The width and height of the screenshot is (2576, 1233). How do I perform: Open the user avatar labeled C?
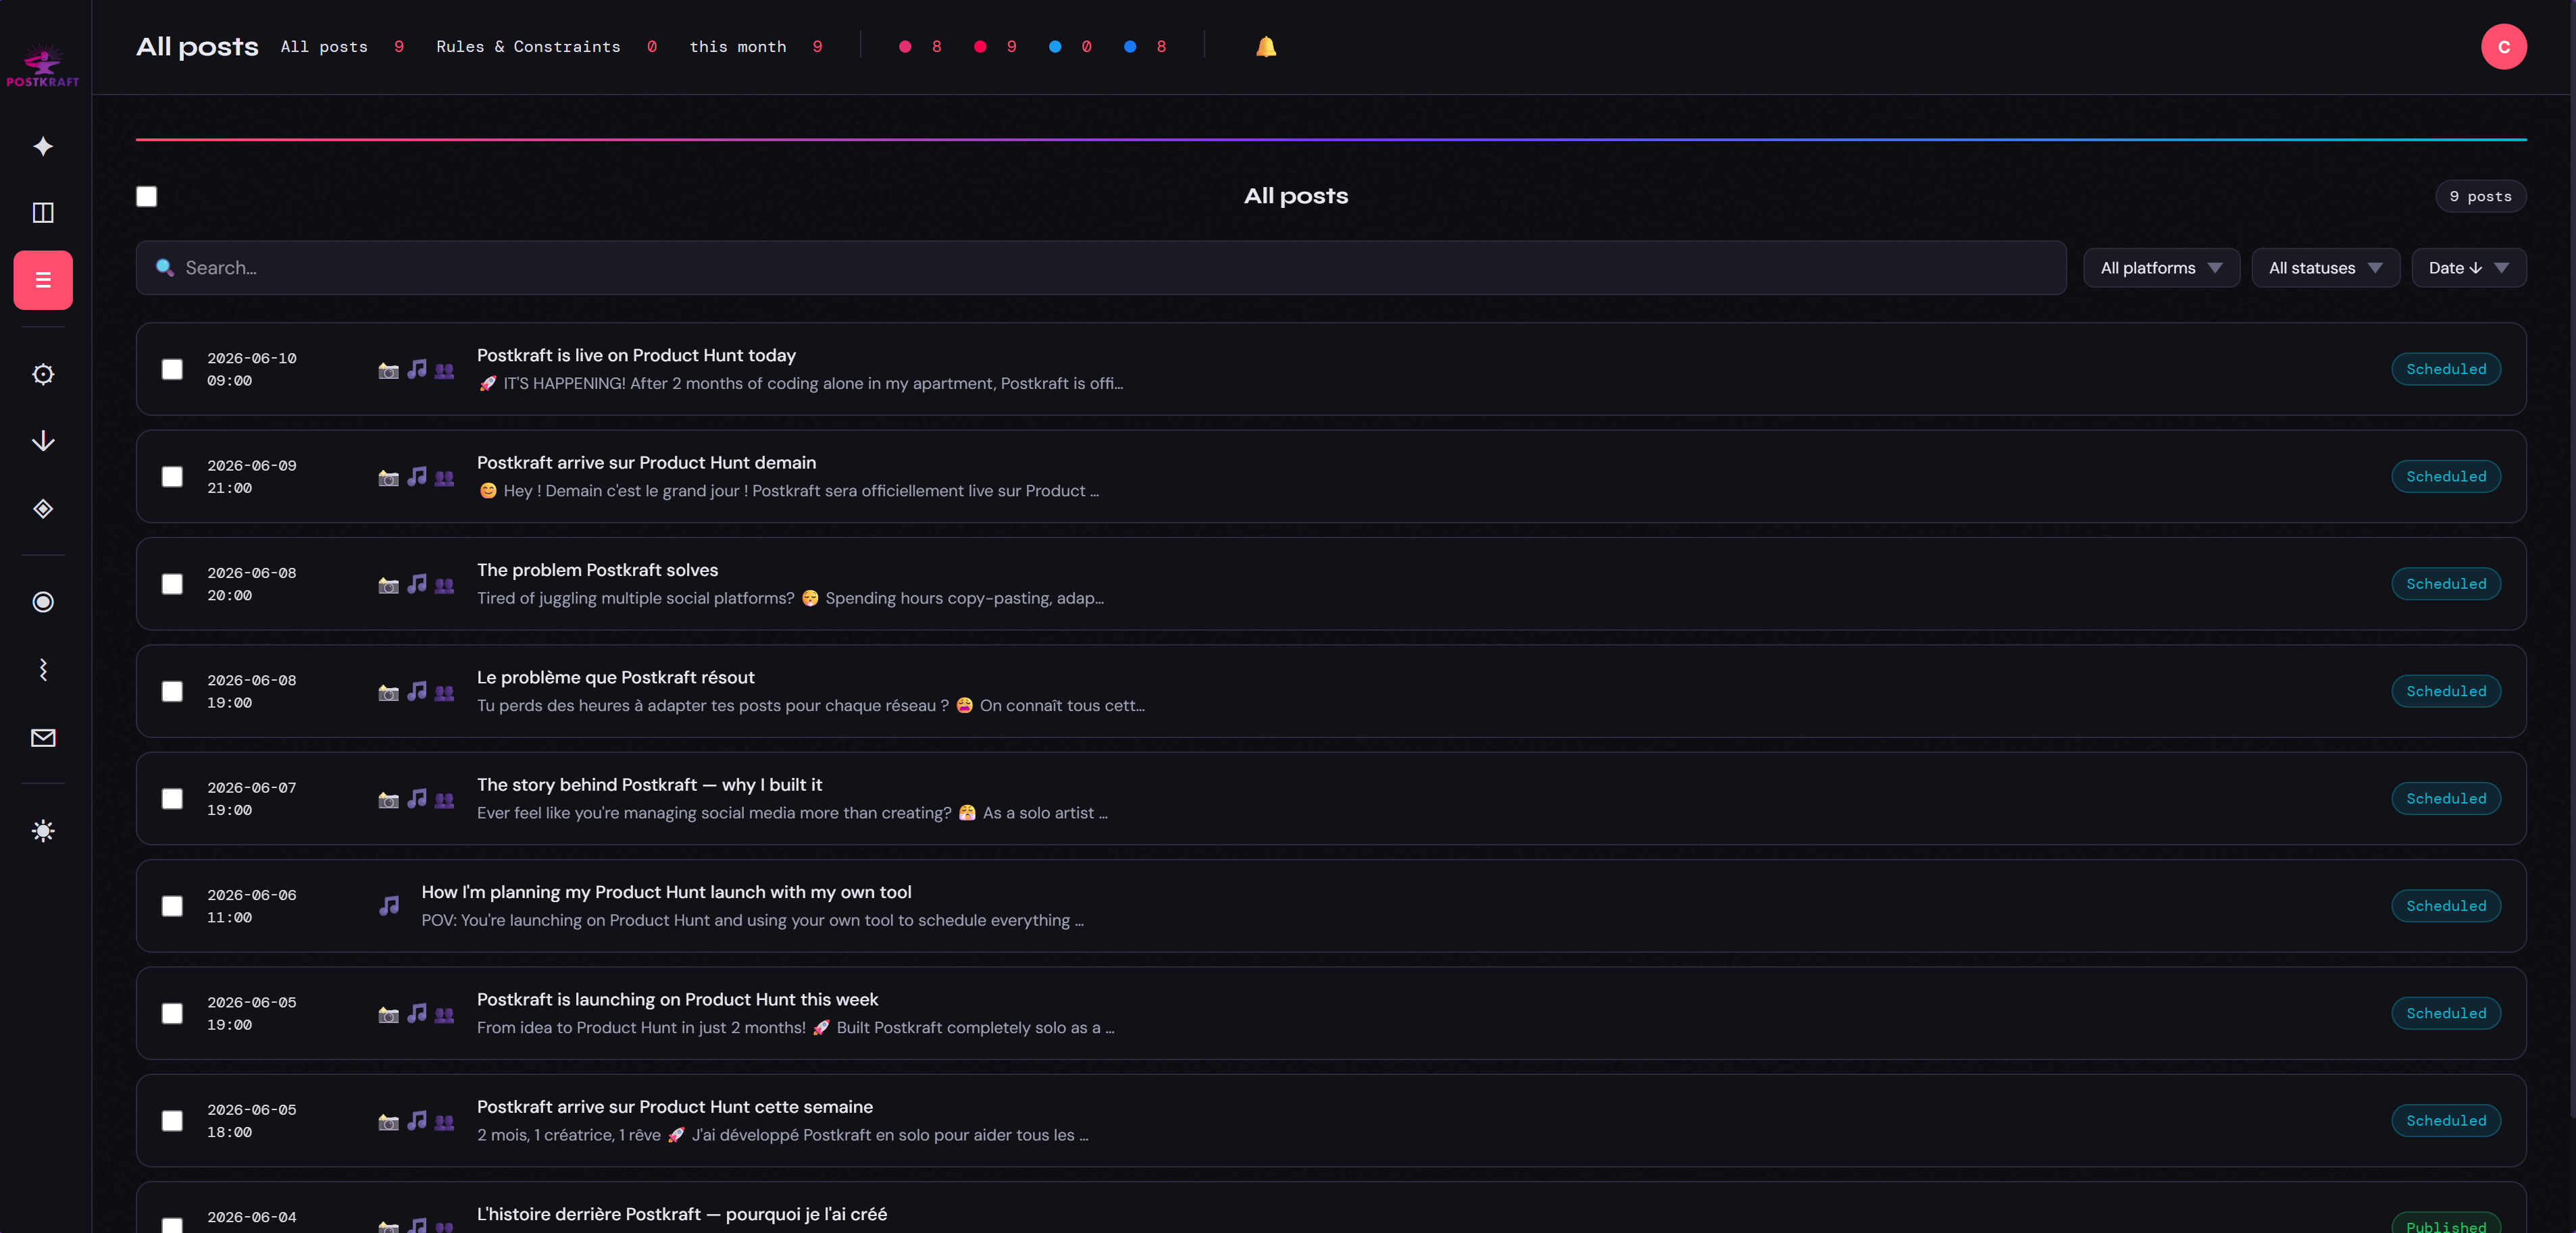[x=2503, y=47]
